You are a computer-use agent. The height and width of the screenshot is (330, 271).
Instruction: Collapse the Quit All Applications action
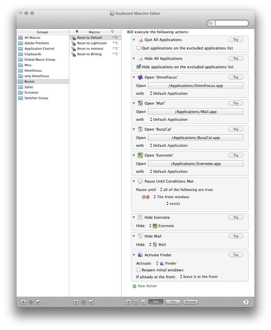coord(134,40)
